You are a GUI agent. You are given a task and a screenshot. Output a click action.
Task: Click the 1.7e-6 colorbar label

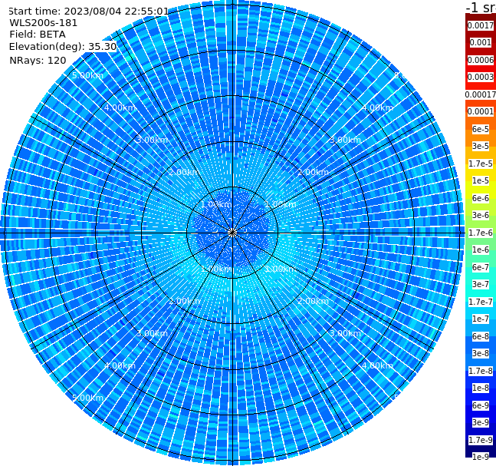[x=481, y=233]
